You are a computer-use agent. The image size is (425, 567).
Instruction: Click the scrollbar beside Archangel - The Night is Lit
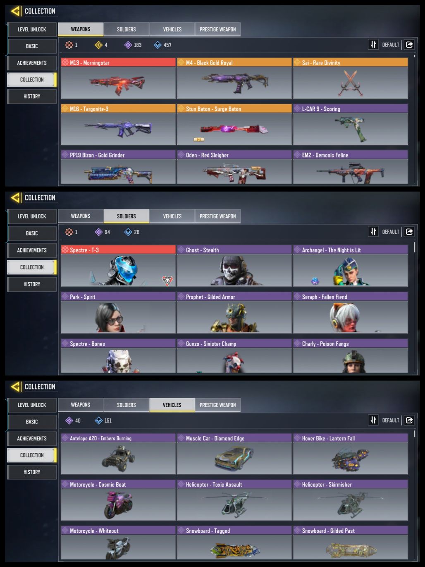point(414,248)
